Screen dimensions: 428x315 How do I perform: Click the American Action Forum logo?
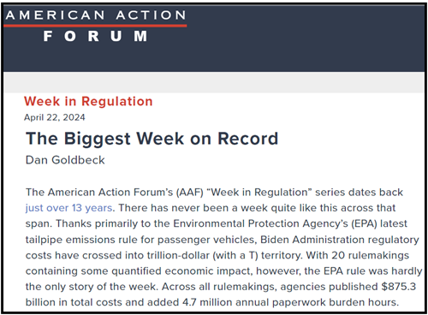[96, 26]
